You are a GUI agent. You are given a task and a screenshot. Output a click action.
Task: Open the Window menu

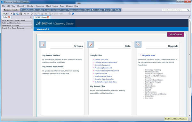point(69,6)
